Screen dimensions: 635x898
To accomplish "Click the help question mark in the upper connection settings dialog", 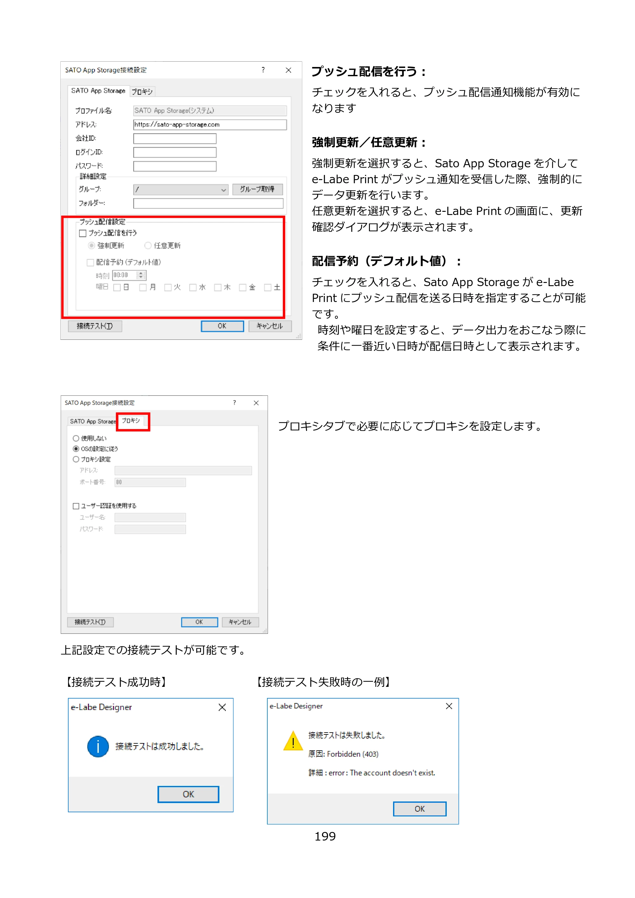I will (263, 70).
